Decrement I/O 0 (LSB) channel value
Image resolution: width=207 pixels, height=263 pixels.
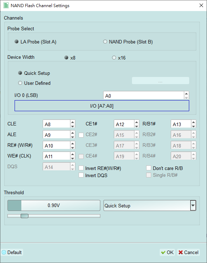186,97
